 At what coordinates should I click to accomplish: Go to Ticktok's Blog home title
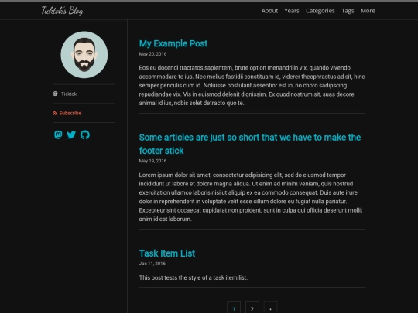(x=62, y=11)
